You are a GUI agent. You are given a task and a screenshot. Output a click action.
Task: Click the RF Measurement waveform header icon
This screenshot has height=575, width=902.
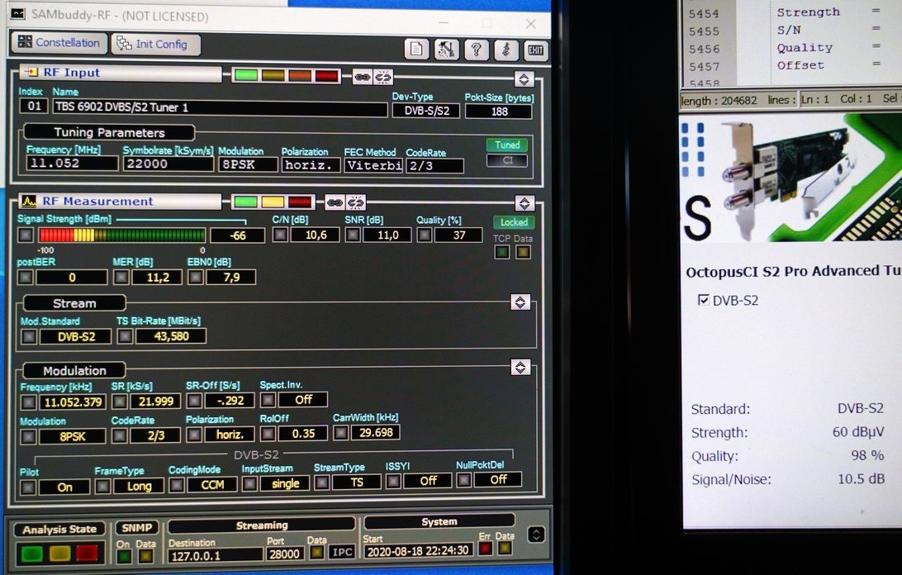pyautogui.click(x=29, y=201)
